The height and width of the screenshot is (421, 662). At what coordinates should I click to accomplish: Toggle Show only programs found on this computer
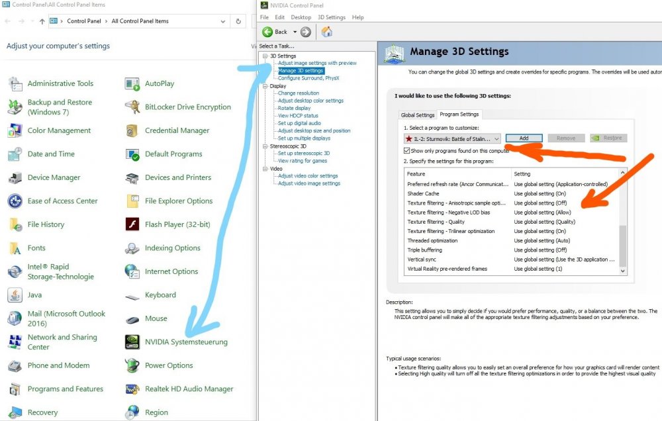(407, 151)
